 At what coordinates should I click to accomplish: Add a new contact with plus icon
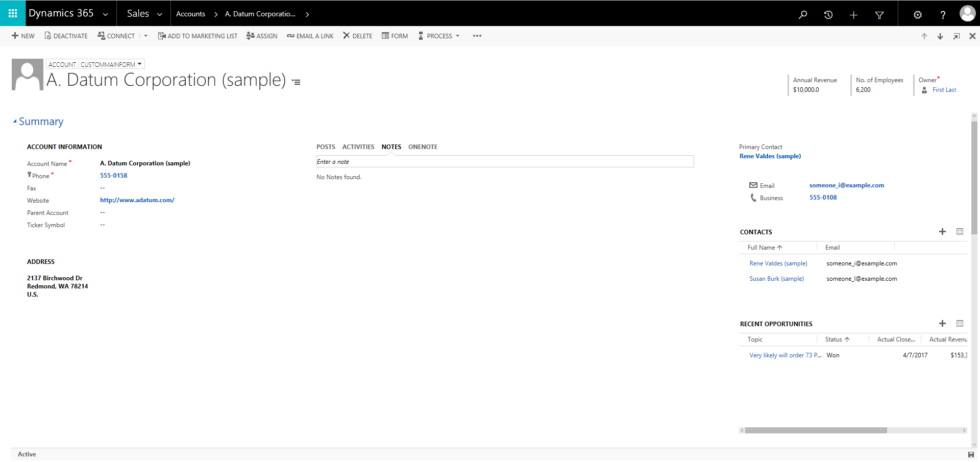[x=942, y=232]
